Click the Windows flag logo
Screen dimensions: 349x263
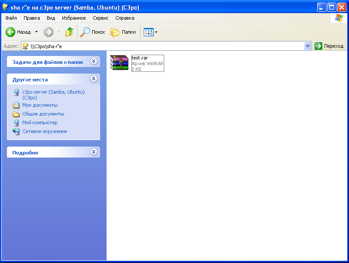(339, 18)
